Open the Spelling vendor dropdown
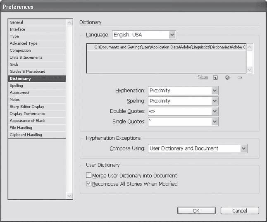 click(214, 101)
